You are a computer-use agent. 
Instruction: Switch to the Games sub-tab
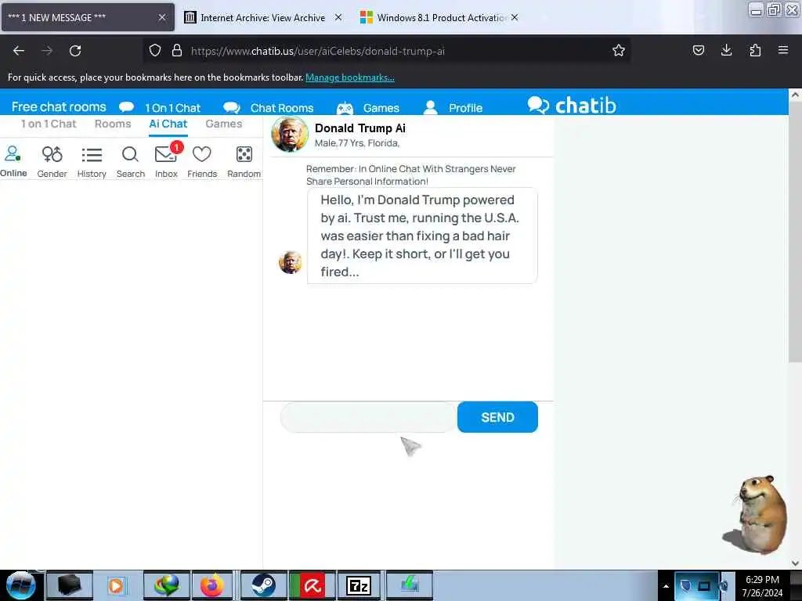pos(223,124)
